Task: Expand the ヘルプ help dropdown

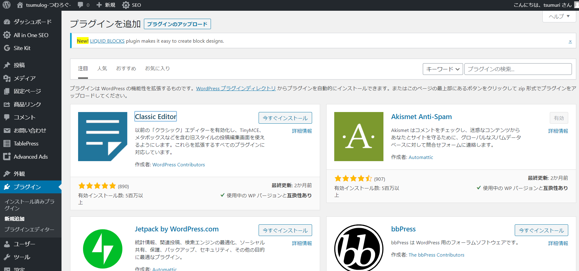Action: pos(559,16)
